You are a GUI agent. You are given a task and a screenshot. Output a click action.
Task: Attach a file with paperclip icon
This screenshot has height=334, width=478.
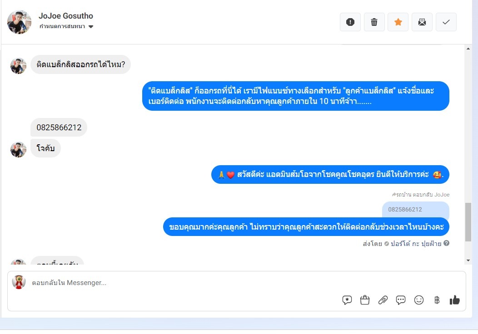tap(383, 300)
